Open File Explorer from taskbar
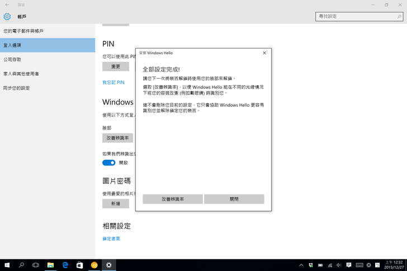 50,265
